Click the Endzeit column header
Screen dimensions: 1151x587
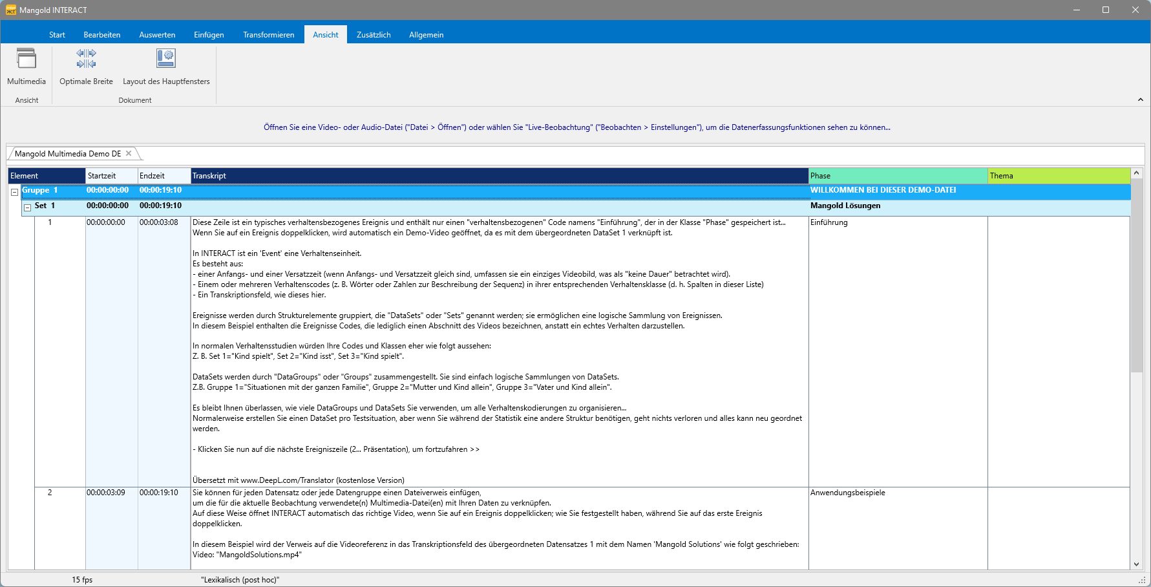click(x=164, y=176)
